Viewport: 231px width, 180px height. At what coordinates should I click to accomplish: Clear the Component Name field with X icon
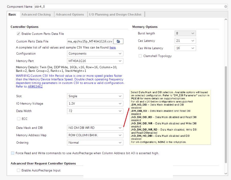pyautogui.click(x=226, y=6)
